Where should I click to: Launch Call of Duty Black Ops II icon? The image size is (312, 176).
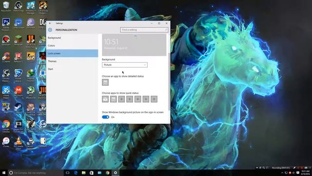pos(31,41)
